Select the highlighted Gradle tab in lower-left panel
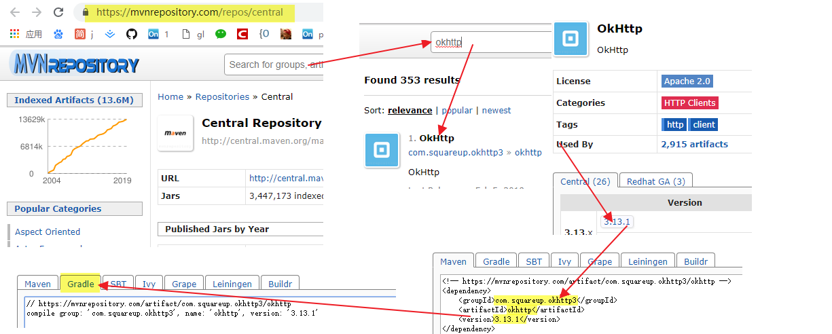The image size is (832, 334). pos(80,284)
